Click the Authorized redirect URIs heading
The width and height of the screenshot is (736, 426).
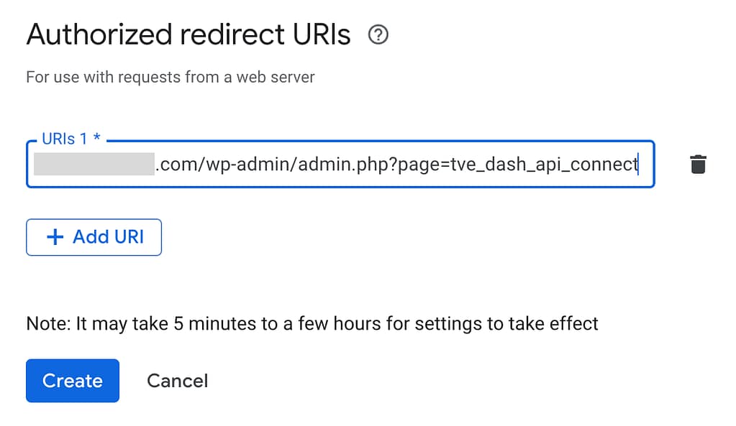187,34
